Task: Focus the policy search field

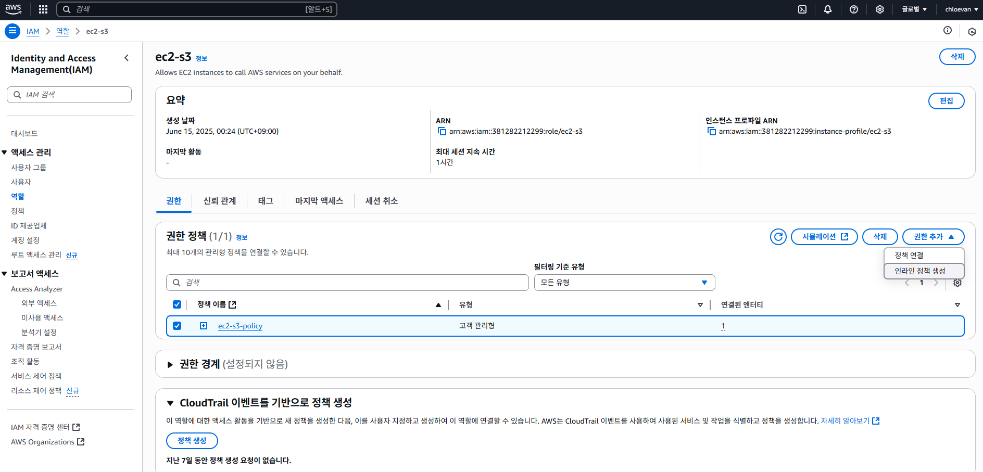Action: 347,283
